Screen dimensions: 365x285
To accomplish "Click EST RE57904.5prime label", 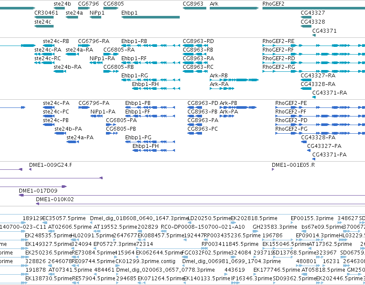I will coord(94,279).
